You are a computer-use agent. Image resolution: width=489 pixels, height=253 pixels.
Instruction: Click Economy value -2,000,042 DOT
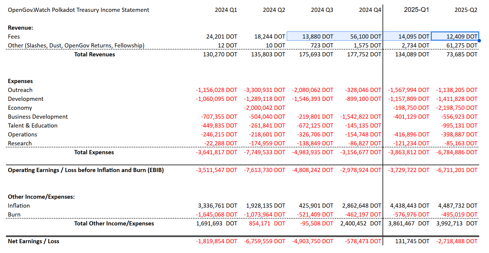[x=265, y=108]
